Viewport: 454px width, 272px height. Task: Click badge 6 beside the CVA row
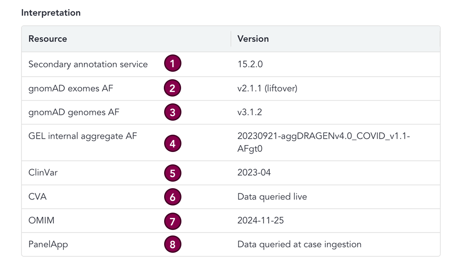pyautogui.click(x=172, y=197)
